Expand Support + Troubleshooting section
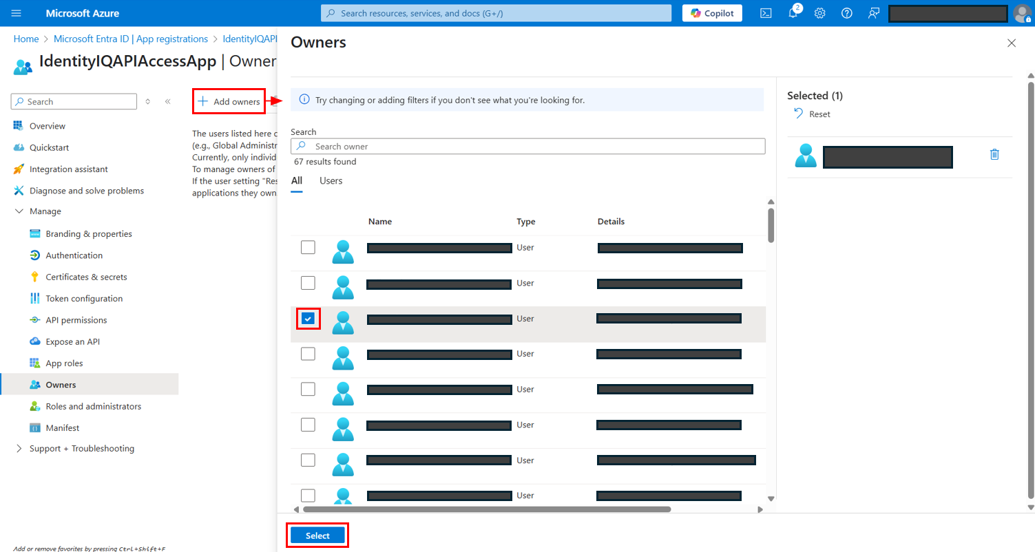This screenshot has width=1035, height=552. coord(19,449)
